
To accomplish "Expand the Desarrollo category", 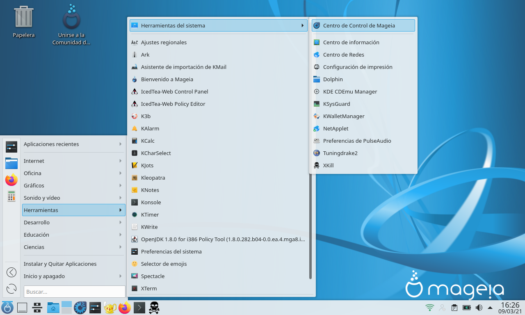I will (73, 222).
